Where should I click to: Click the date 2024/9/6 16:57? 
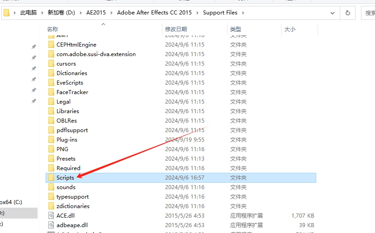(185, 177)
